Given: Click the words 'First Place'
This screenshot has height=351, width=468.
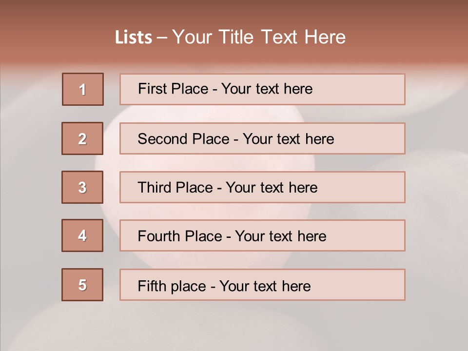Looking at the screenshot, I should coord(174,89).
